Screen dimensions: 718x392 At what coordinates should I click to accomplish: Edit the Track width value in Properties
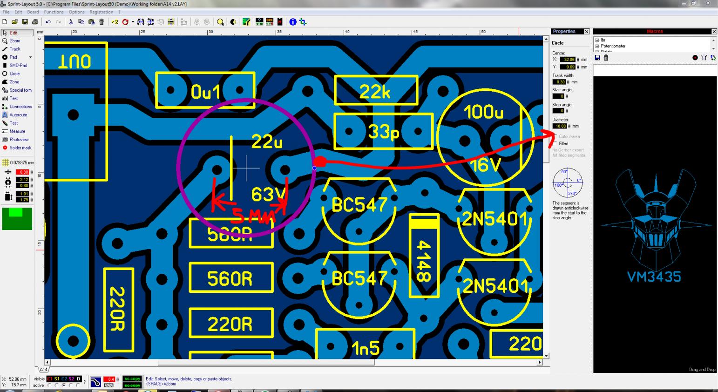tap(559, 82)
